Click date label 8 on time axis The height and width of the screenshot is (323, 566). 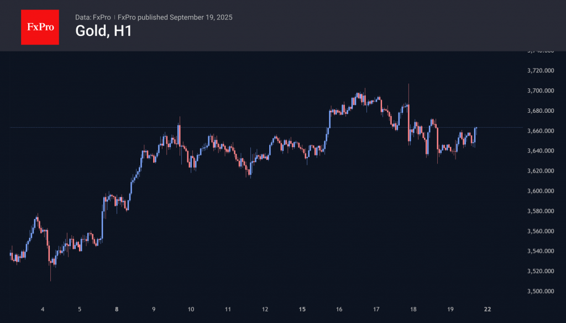click(117, 310)
